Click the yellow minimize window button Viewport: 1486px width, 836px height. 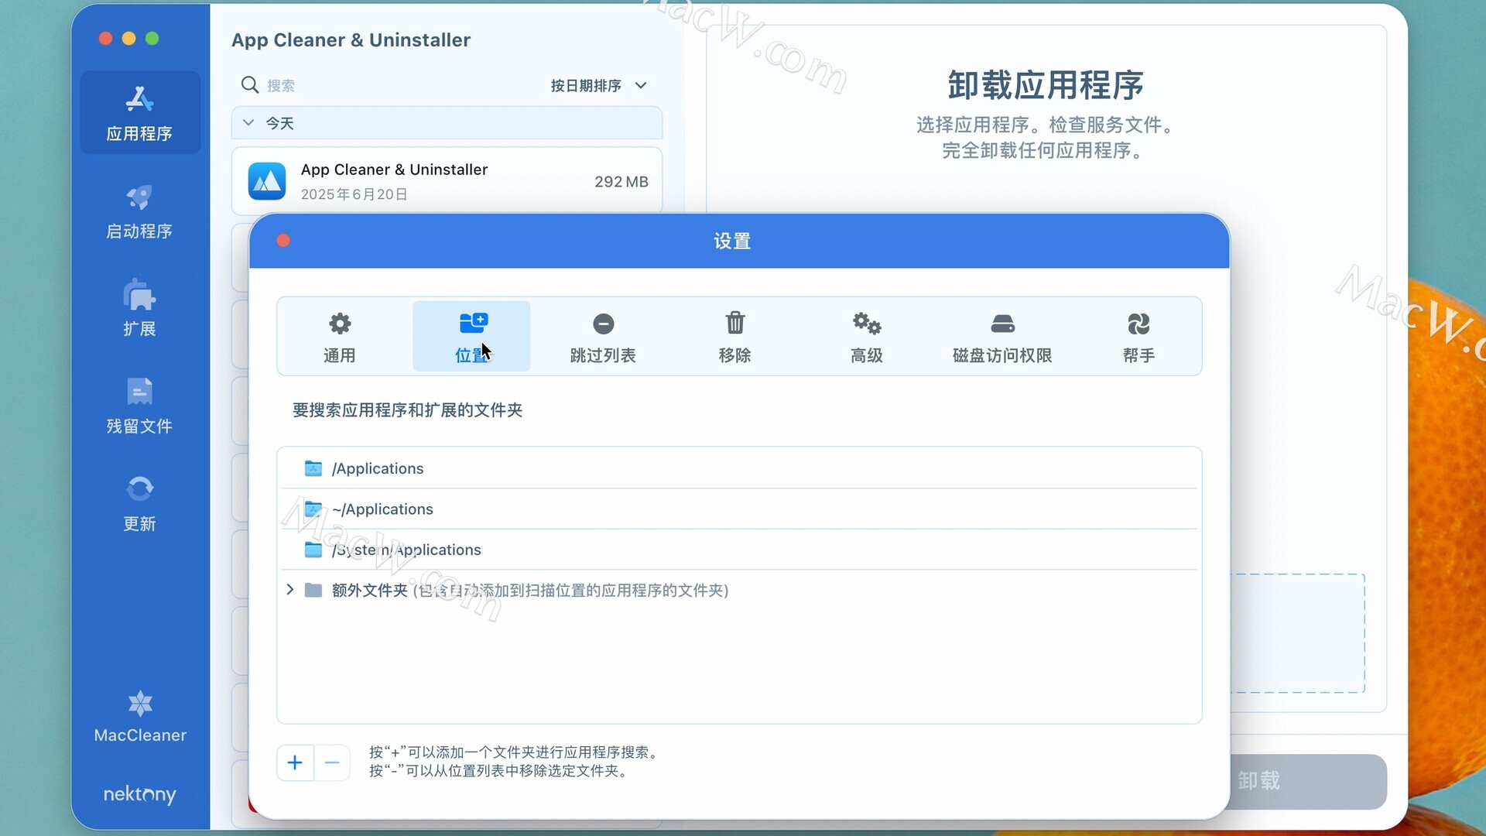coord(129,39)
